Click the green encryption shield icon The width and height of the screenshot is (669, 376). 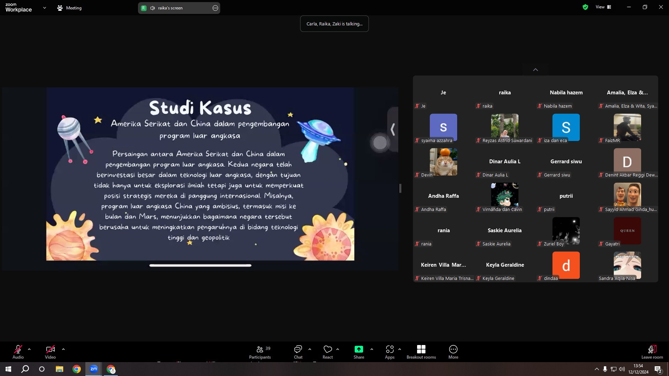click(x=585, y=7)
